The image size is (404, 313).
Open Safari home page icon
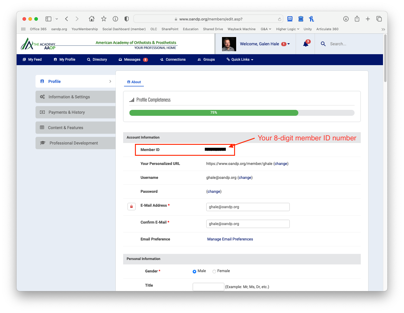(92, 19)
